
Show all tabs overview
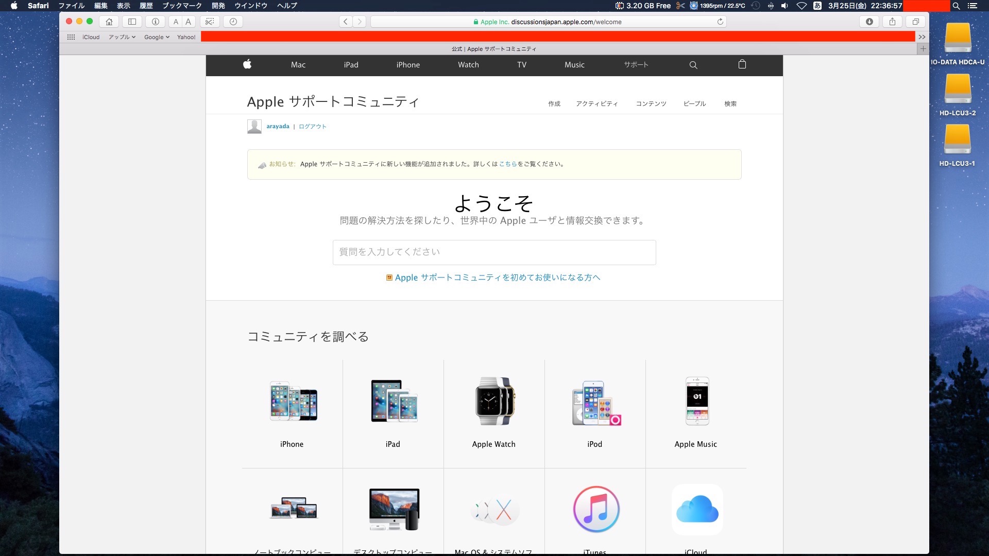point(915,22)
